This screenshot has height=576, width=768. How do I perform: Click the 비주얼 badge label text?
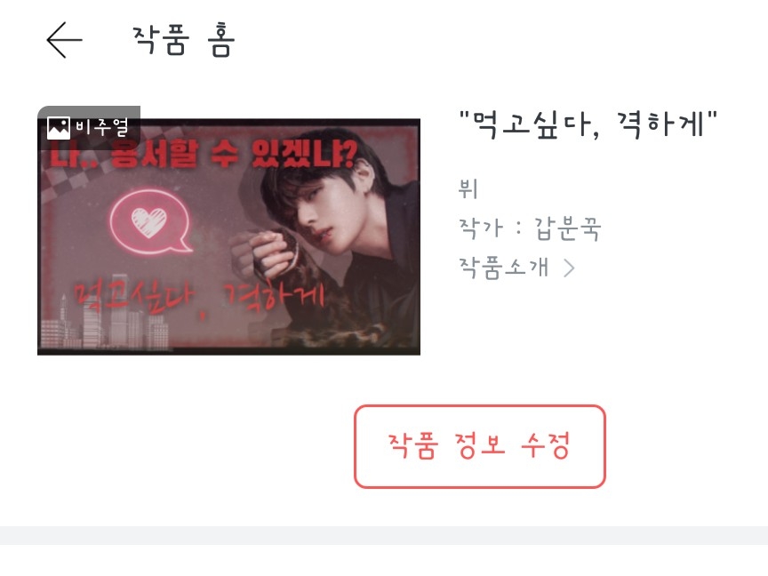click(102, 127)
